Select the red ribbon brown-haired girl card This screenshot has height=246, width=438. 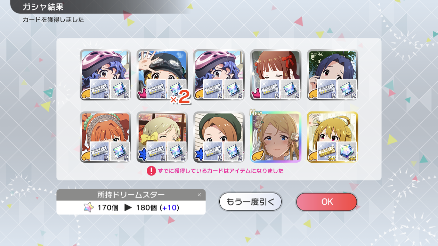click(x=276, y=75)
